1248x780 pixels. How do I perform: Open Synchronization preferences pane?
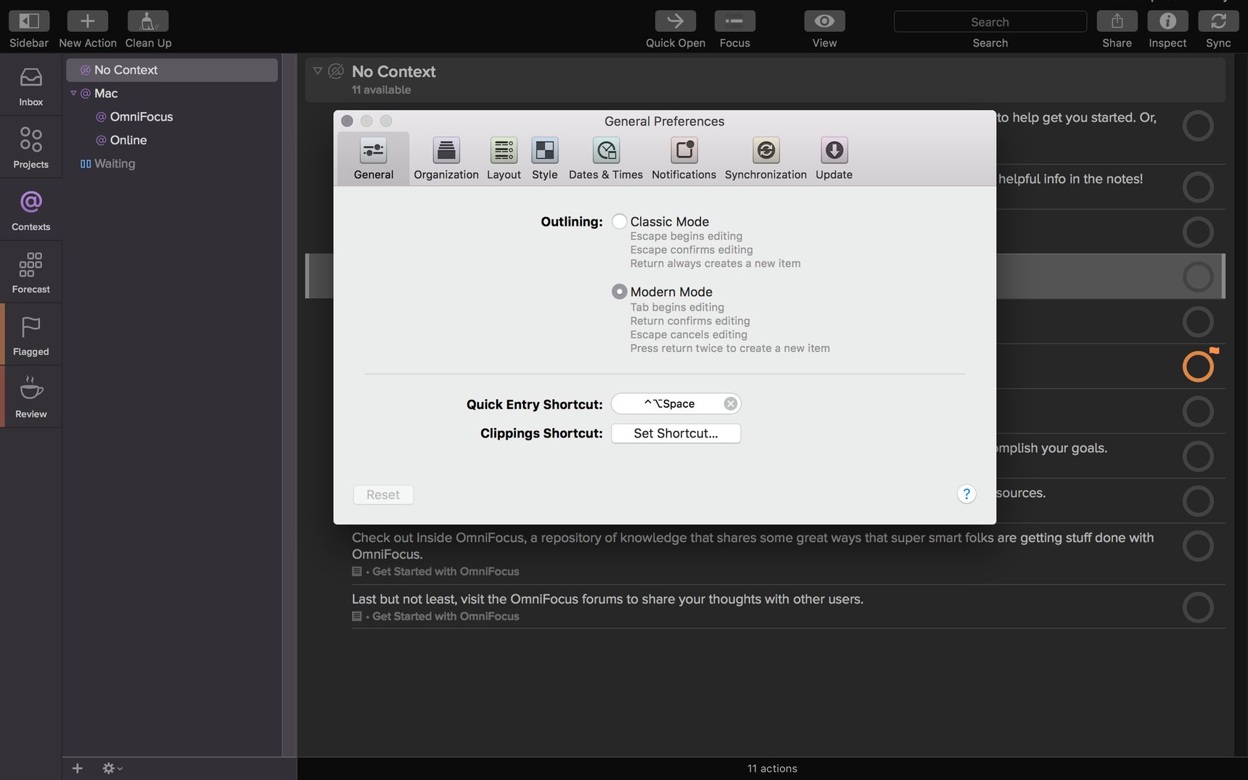tap(765, 158)
